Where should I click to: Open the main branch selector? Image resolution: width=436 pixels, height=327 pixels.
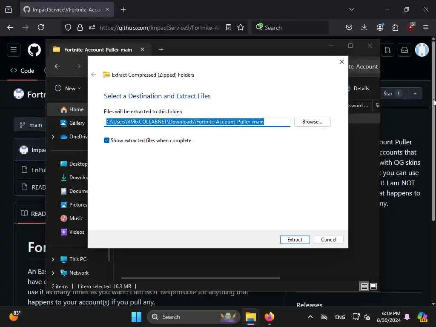click(30, 125)
